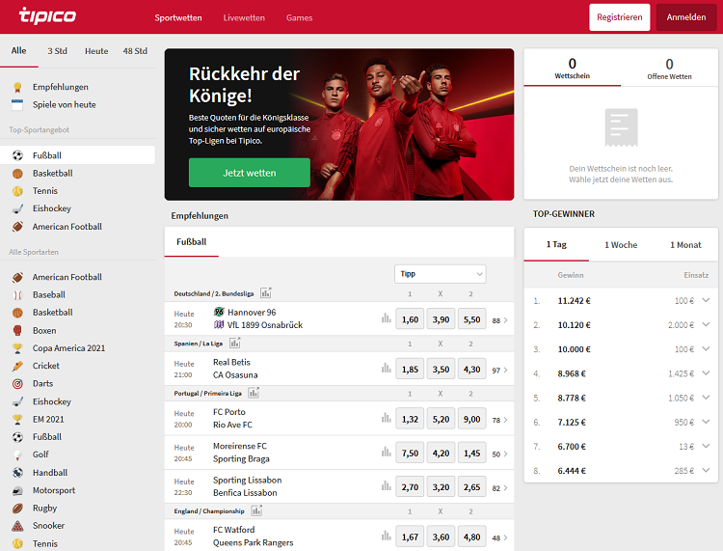Click the Handball icon
Screen dimensions: 723x551
point(17,473)
